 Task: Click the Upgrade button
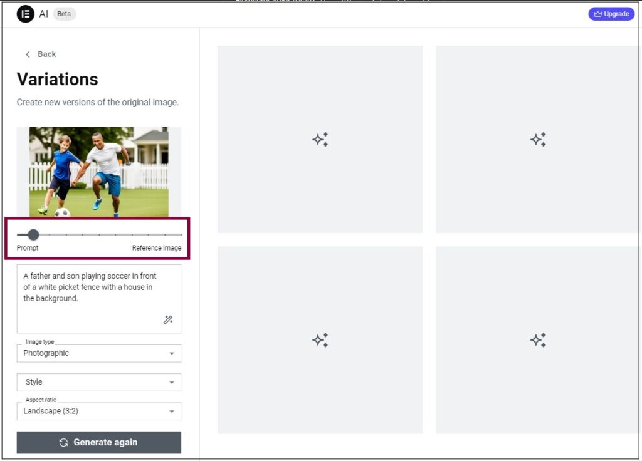tap(611, 14)
